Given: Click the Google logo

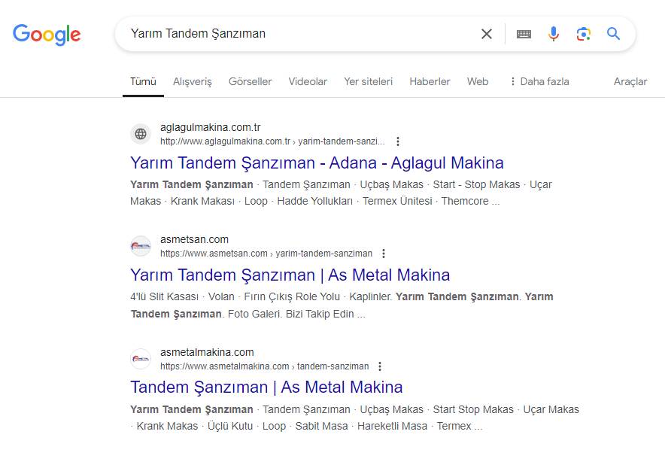Looking at the screenshot, I should [x=47, y=35].
